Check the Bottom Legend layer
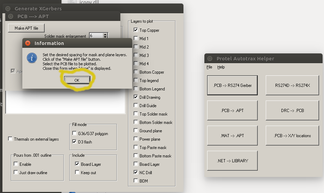This screenshot has width=324, height=193. [136, 89]
